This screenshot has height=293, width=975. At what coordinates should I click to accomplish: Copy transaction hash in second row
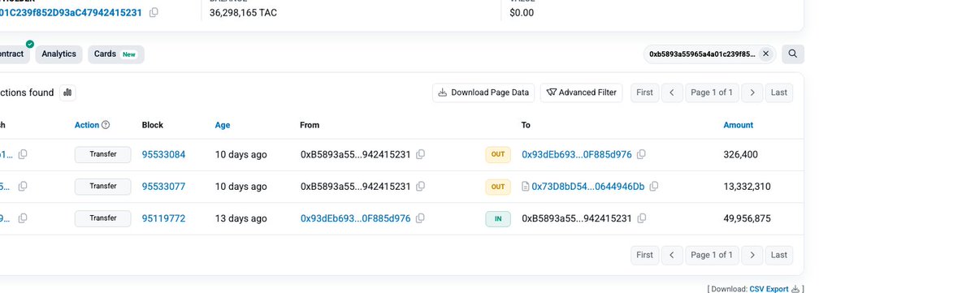coord(23,186)
